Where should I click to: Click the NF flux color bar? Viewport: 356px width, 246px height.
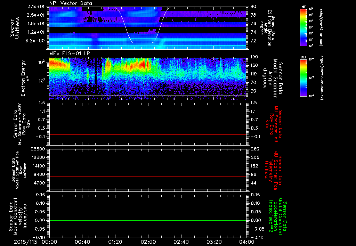(x=304, y=27)
